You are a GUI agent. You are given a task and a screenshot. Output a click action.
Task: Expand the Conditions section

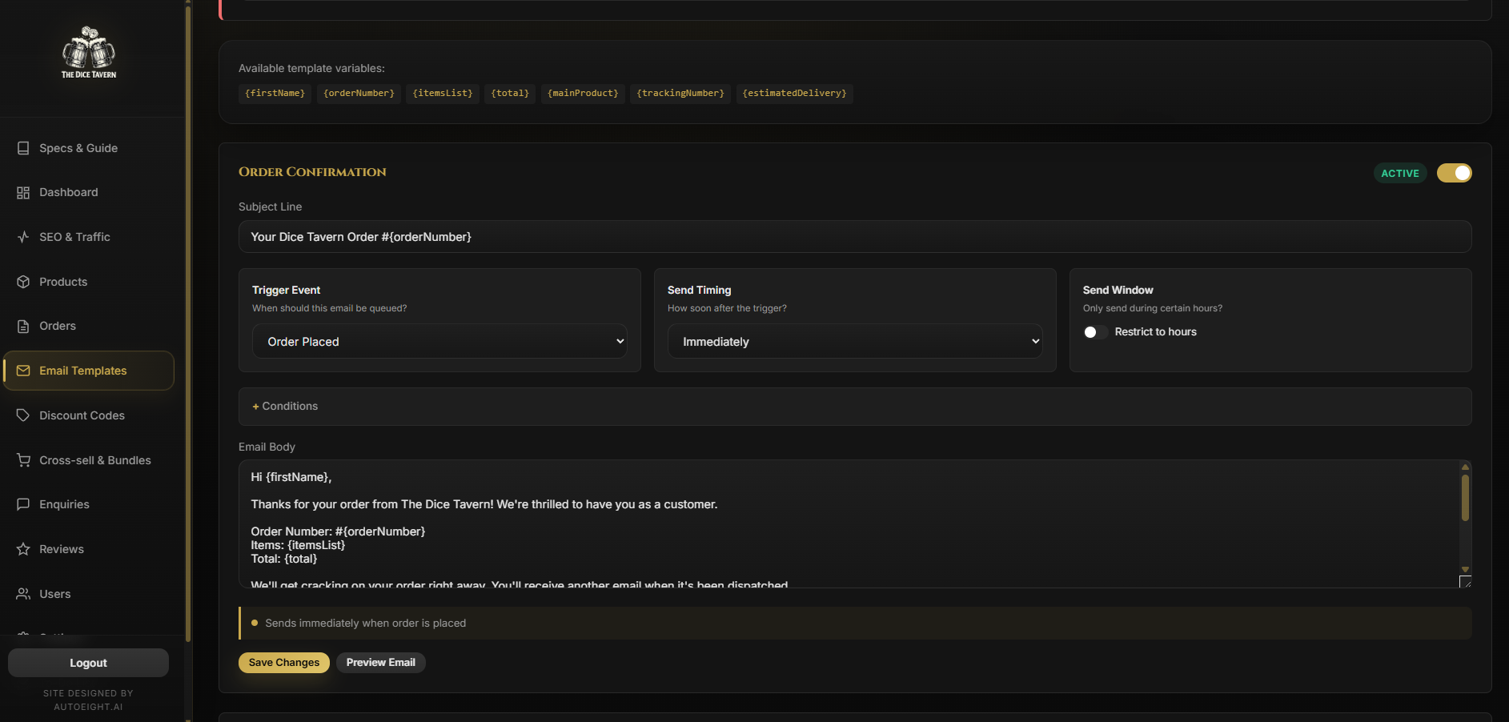(285, 406)
